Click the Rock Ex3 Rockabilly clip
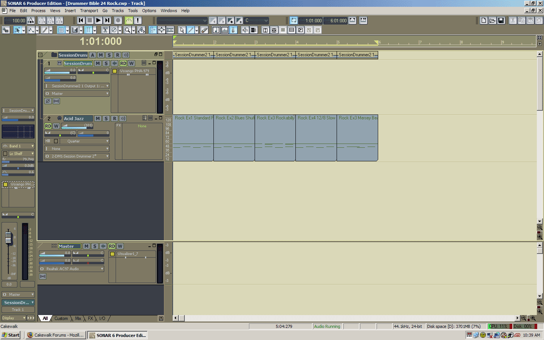The image size is (544, 340). pyautogui.click(x=275, y=138)
